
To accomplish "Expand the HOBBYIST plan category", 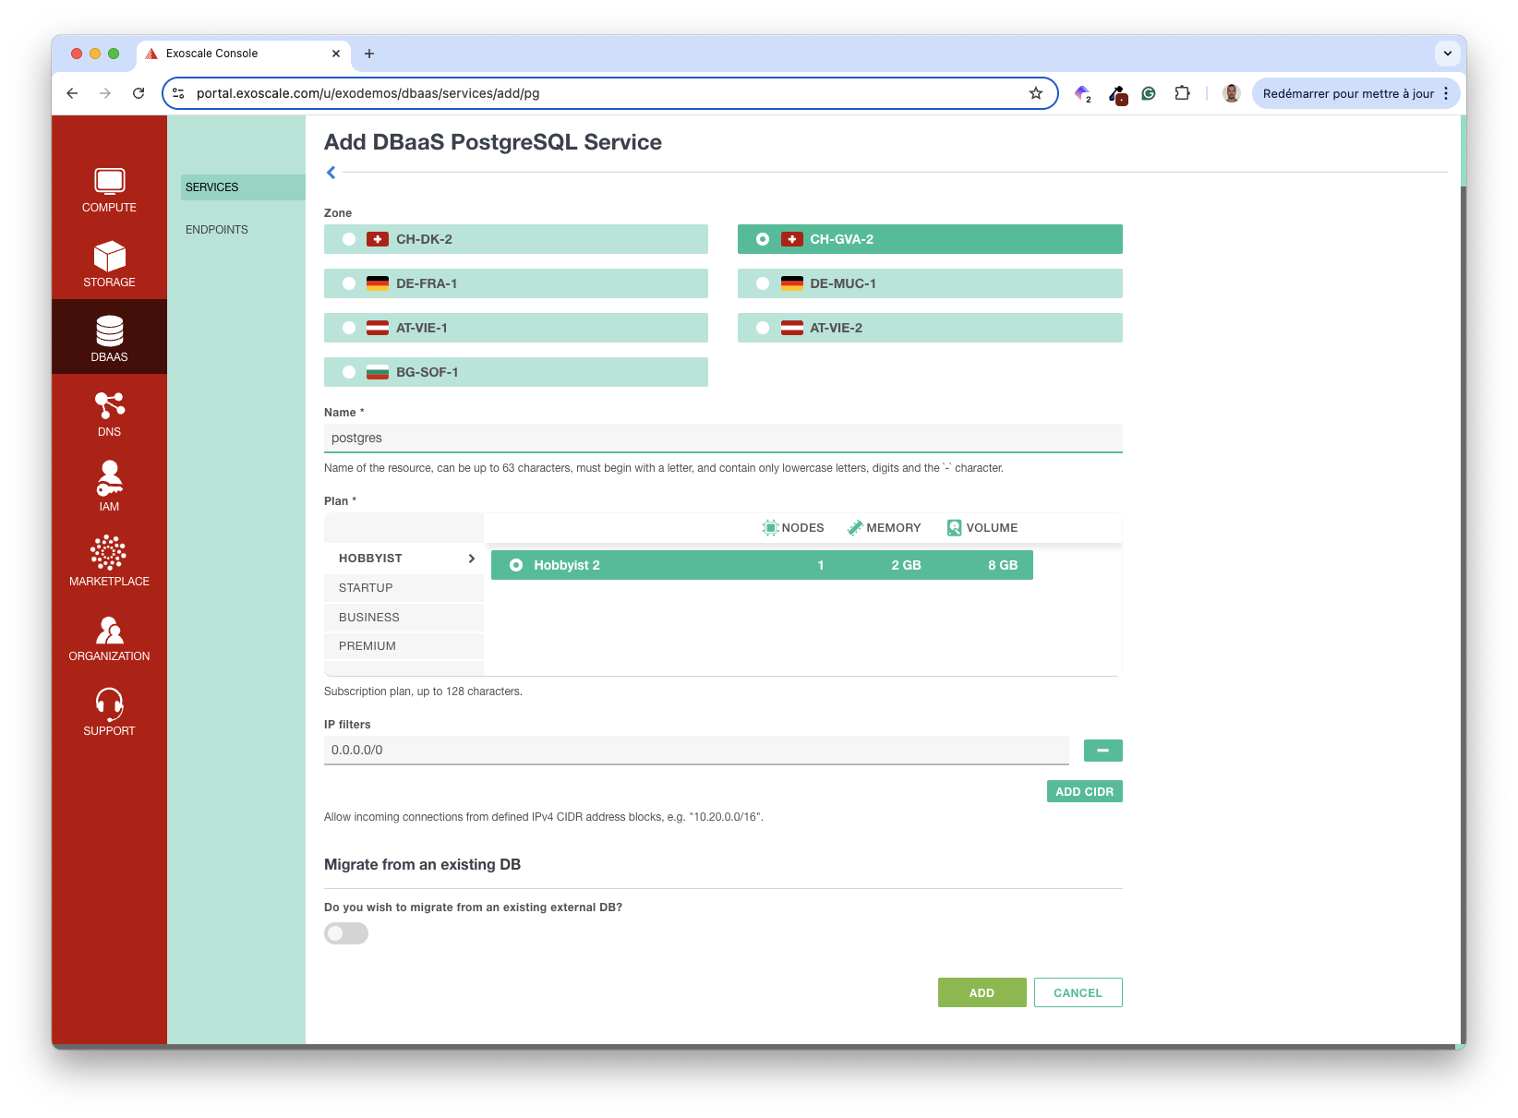I will point(403,558).
